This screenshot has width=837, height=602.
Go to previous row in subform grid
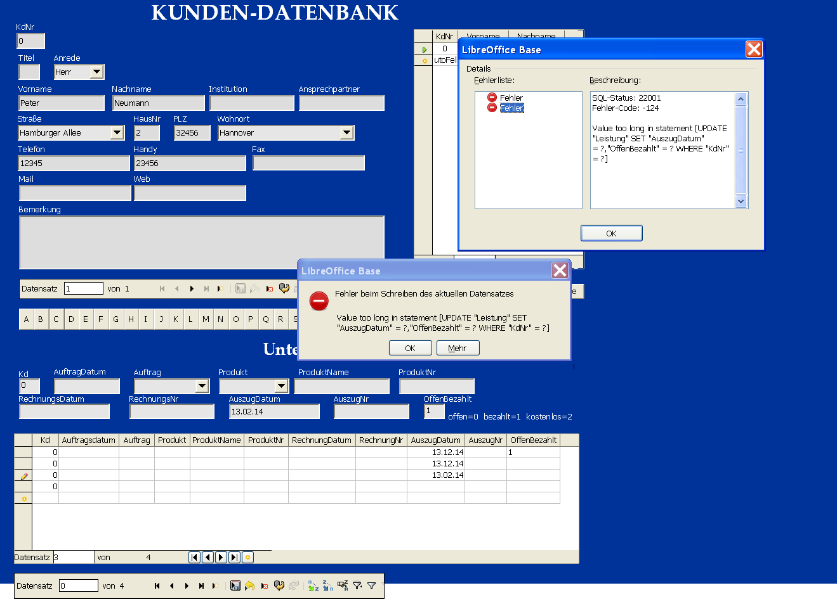208,558
